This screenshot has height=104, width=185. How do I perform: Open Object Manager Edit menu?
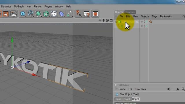point(128,16)
